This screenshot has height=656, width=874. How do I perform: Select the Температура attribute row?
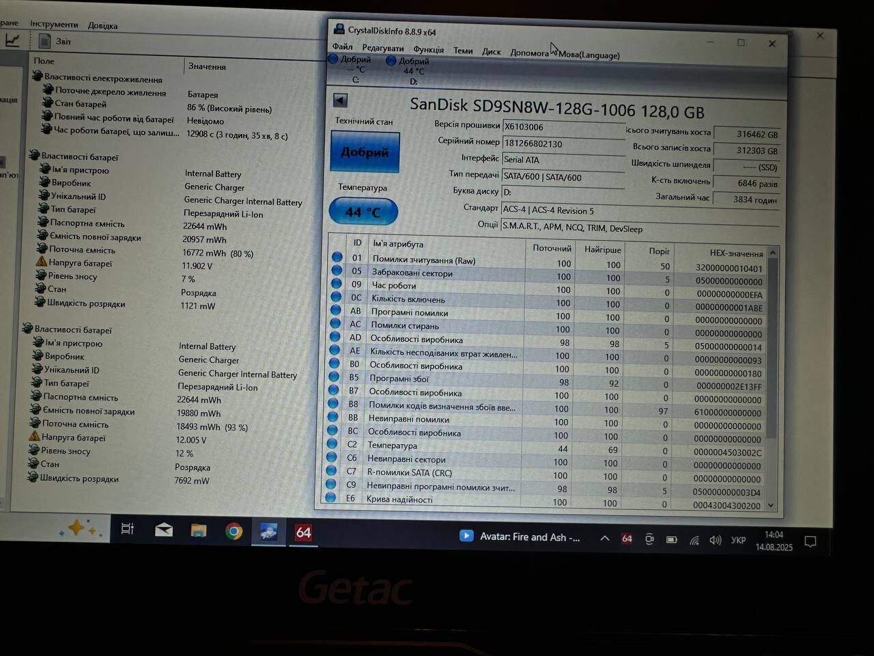392,446
